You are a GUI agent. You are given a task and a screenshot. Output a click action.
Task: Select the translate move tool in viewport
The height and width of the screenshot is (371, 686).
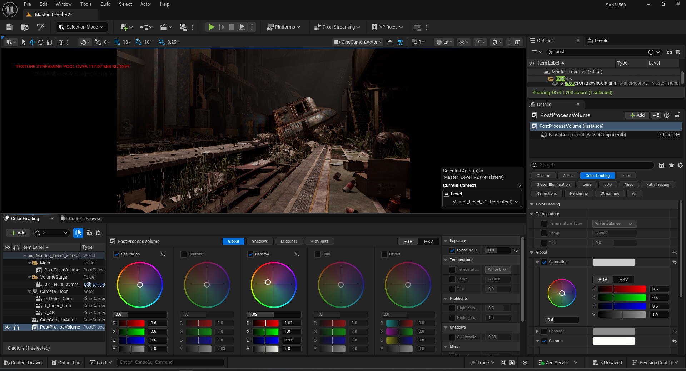click(32, 42)
